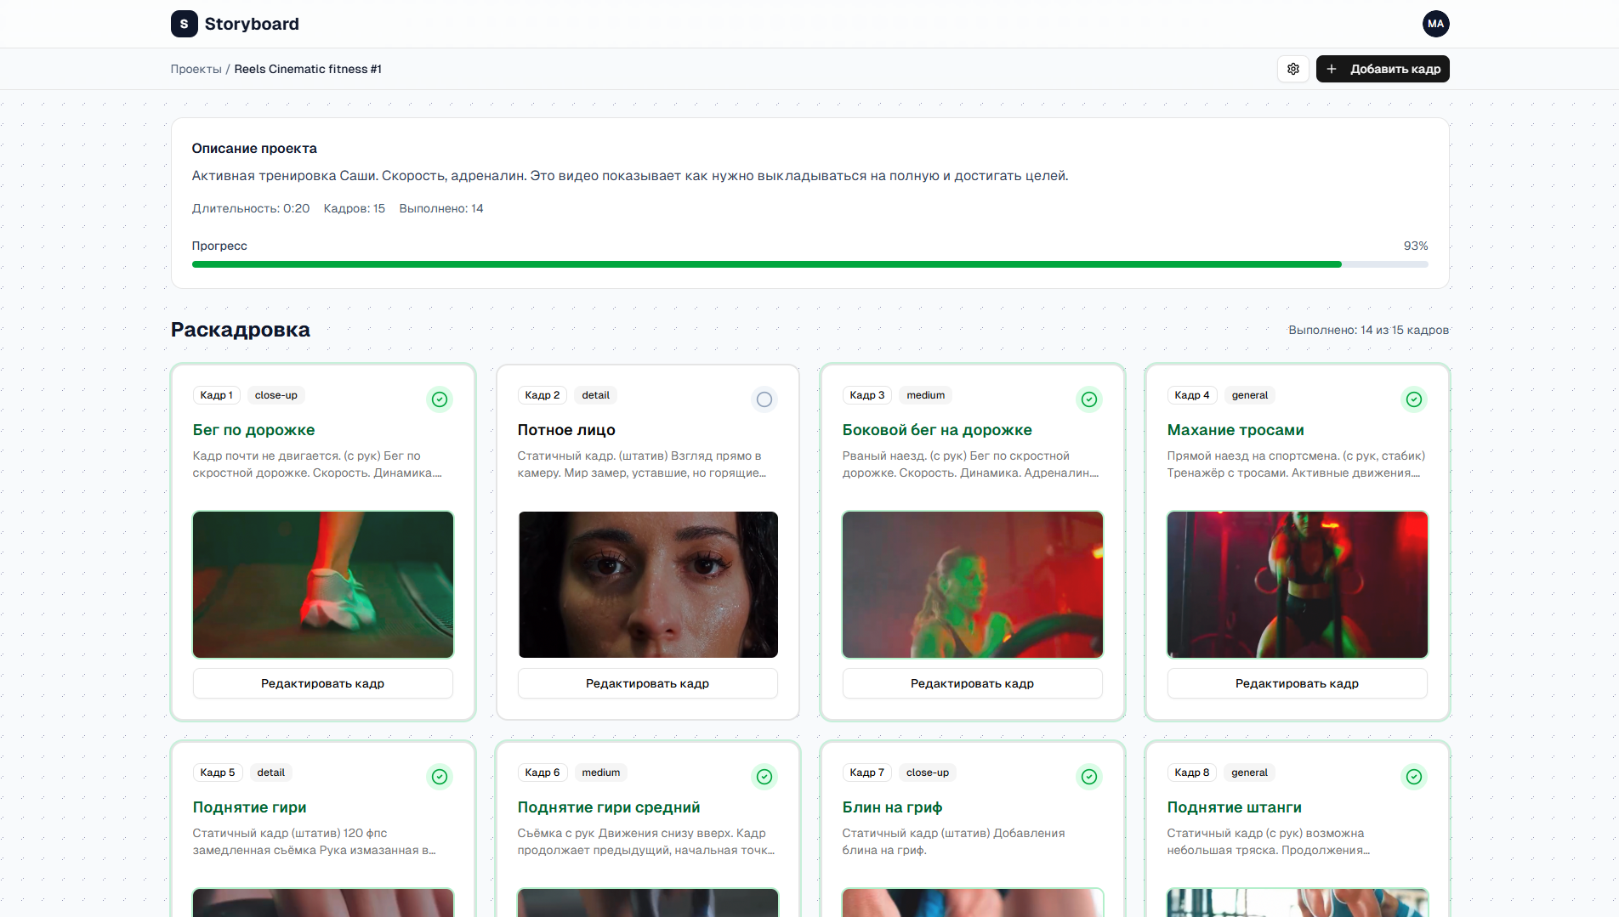Viewport: 1619px width, 917px height.
Task: Click the general tag on Кадр 8
Action: [x=1250, y=773]
